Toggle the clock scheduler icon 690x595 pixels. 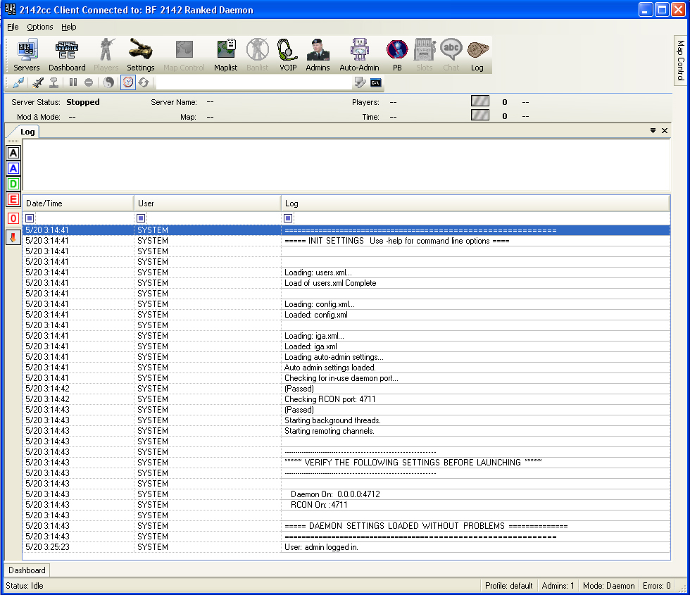(x=128, y=82)
